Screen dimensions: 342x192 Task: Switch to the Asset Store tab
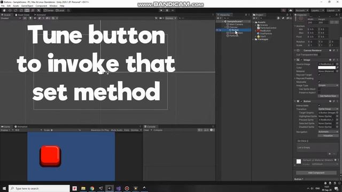click(x=22, y=15)
